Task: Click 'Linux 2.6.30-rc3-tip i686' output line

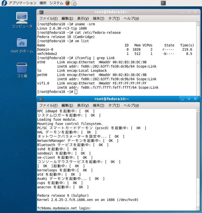Action: tap(62, 28)
